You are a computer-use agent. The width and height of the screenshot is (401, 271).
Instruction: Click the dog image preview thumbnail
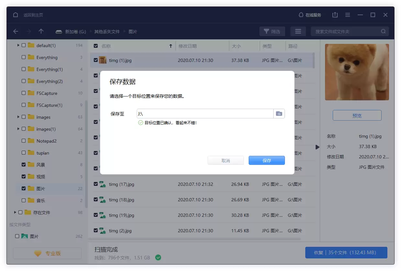[357, 72]
